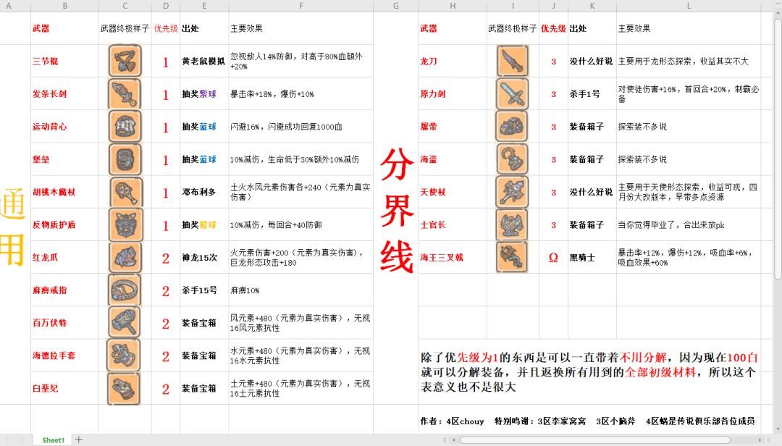Select the 邓布利多 source cell
The height and width of the screenshot is (446, 782).
click(x=204, y=192)
